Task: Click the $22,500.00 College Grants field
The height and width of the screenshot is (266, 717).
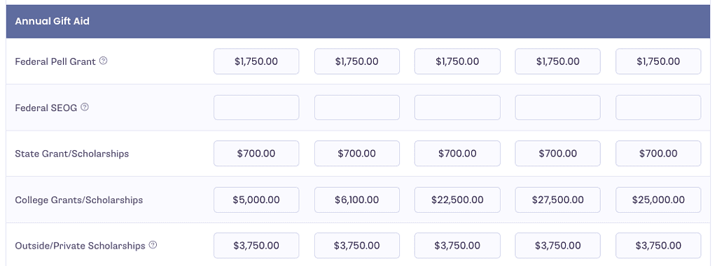Action: tap(457, 200)
